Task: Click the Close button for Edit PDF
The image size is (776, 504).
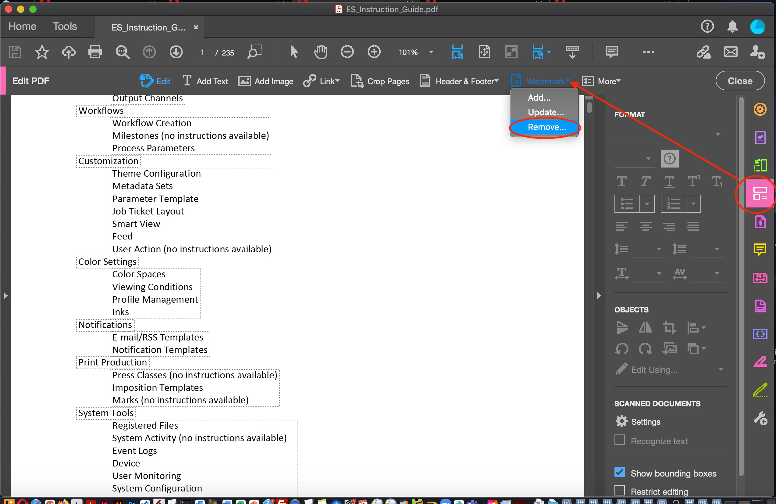Action: click(740, 81)
